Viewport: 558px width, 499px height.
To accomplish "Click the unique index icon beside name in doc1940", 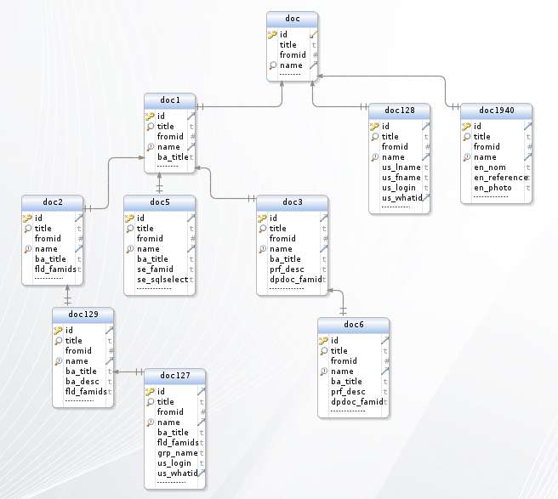I will [x=466, y=157].
